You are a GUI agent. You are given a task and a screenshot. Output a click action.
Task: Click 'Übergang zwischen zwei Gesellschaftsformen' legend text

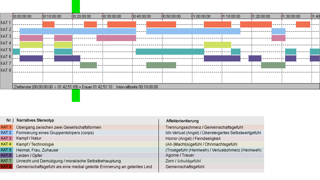point(59,127)
